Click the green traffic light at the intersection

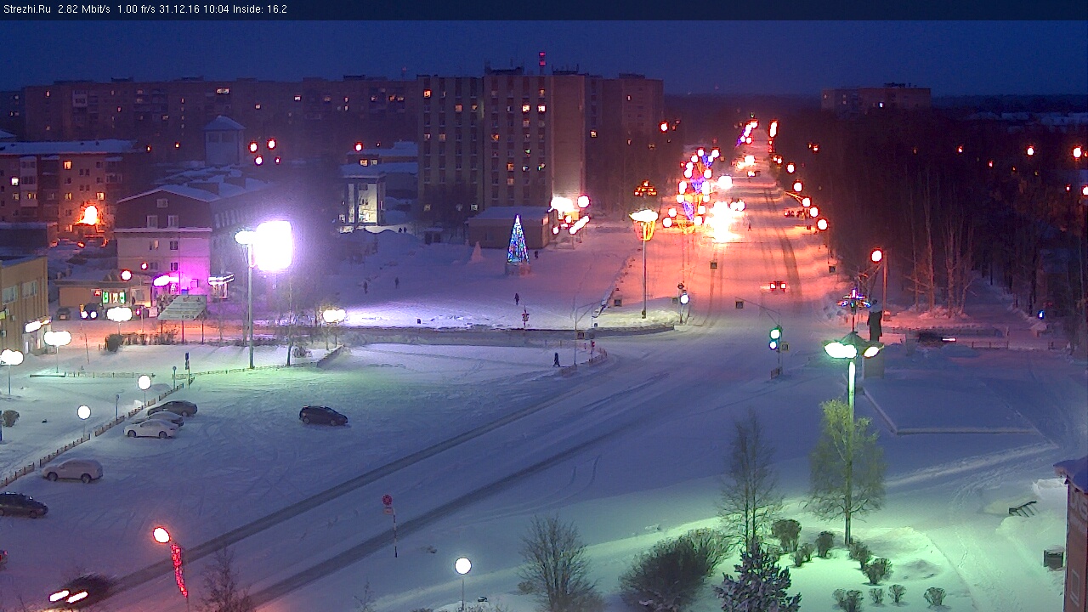(x=775, y=337)
